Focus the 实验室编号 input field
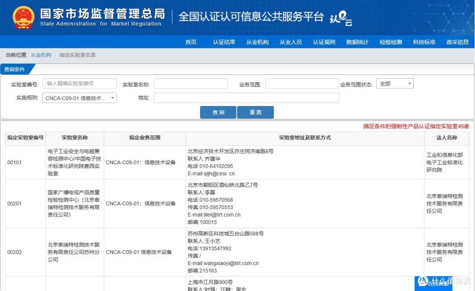 click(79, 83)
